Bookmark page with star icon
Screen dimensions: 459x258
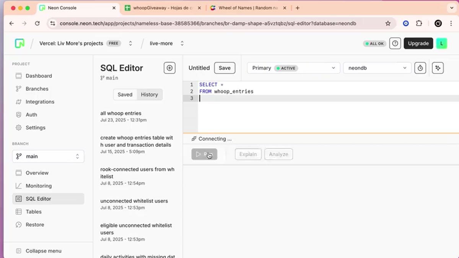[x=388, y=23]
